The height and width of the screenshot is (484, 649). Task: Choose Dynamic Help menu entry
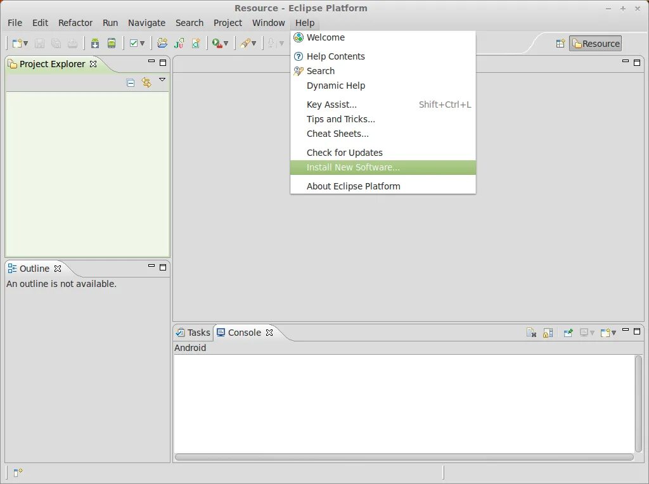click(x=383, y=86)
